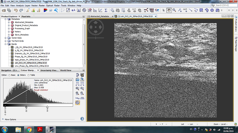Click the navigation compass up arrow
This screenshot has height=133, width=238.
96,23
